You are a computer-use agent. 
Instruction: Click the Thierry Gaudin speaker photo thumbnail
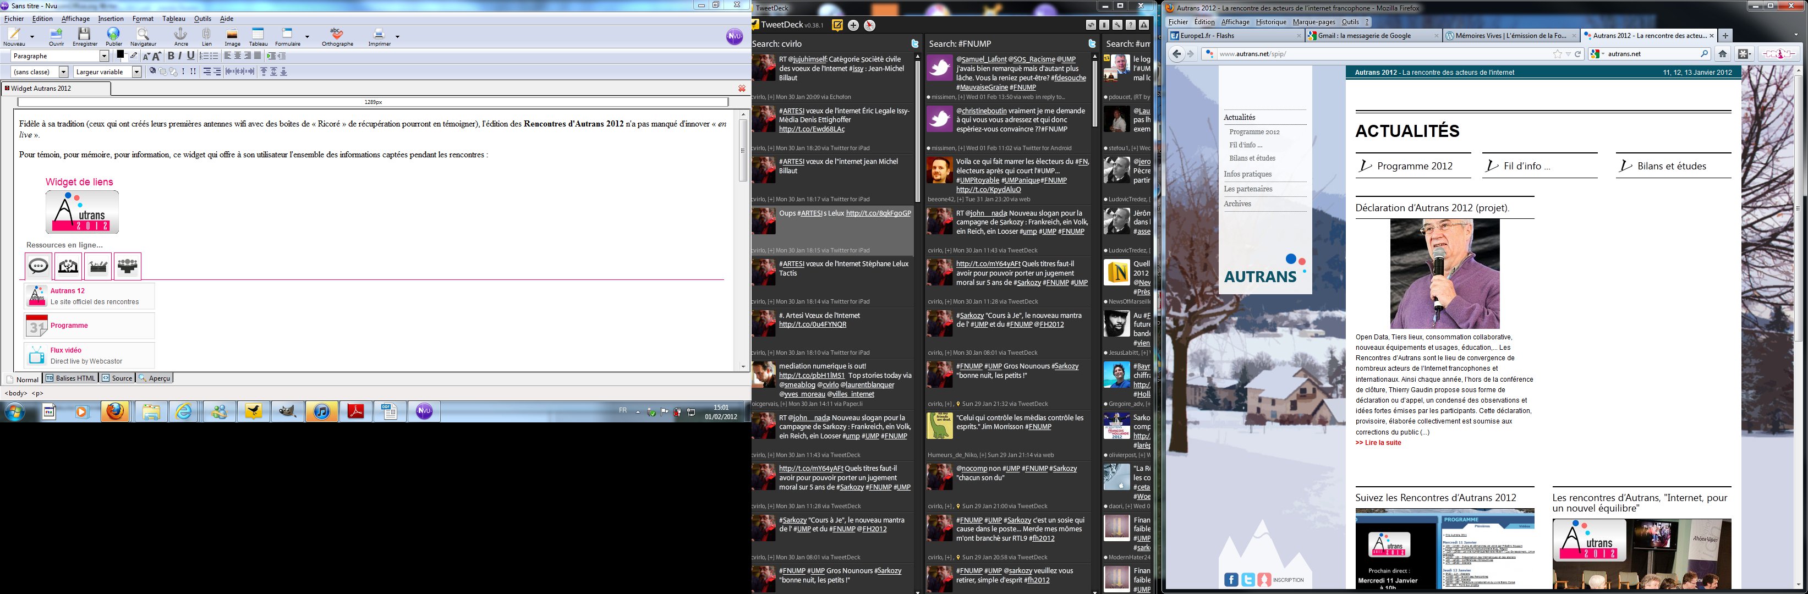point(1444,274)
